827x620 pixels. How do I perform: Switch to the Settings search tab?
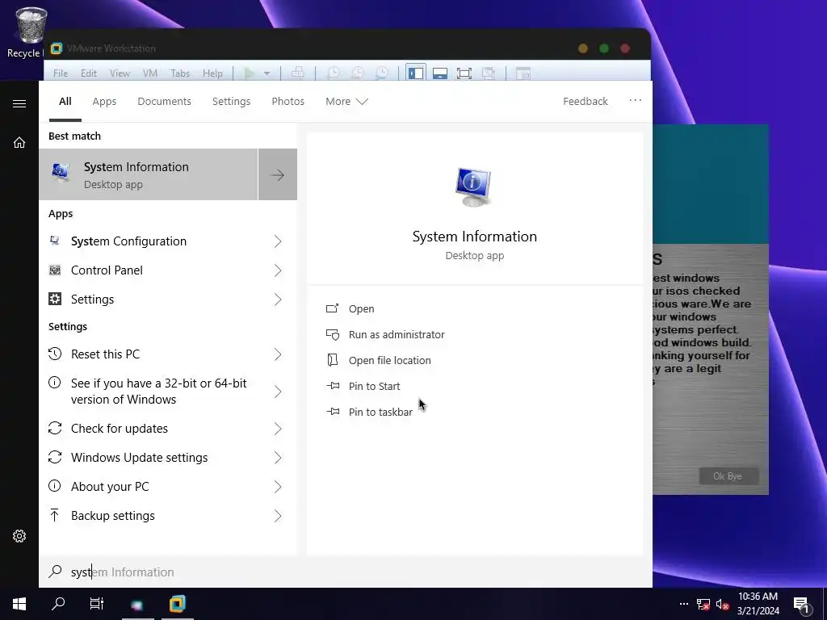pos(231,101)
